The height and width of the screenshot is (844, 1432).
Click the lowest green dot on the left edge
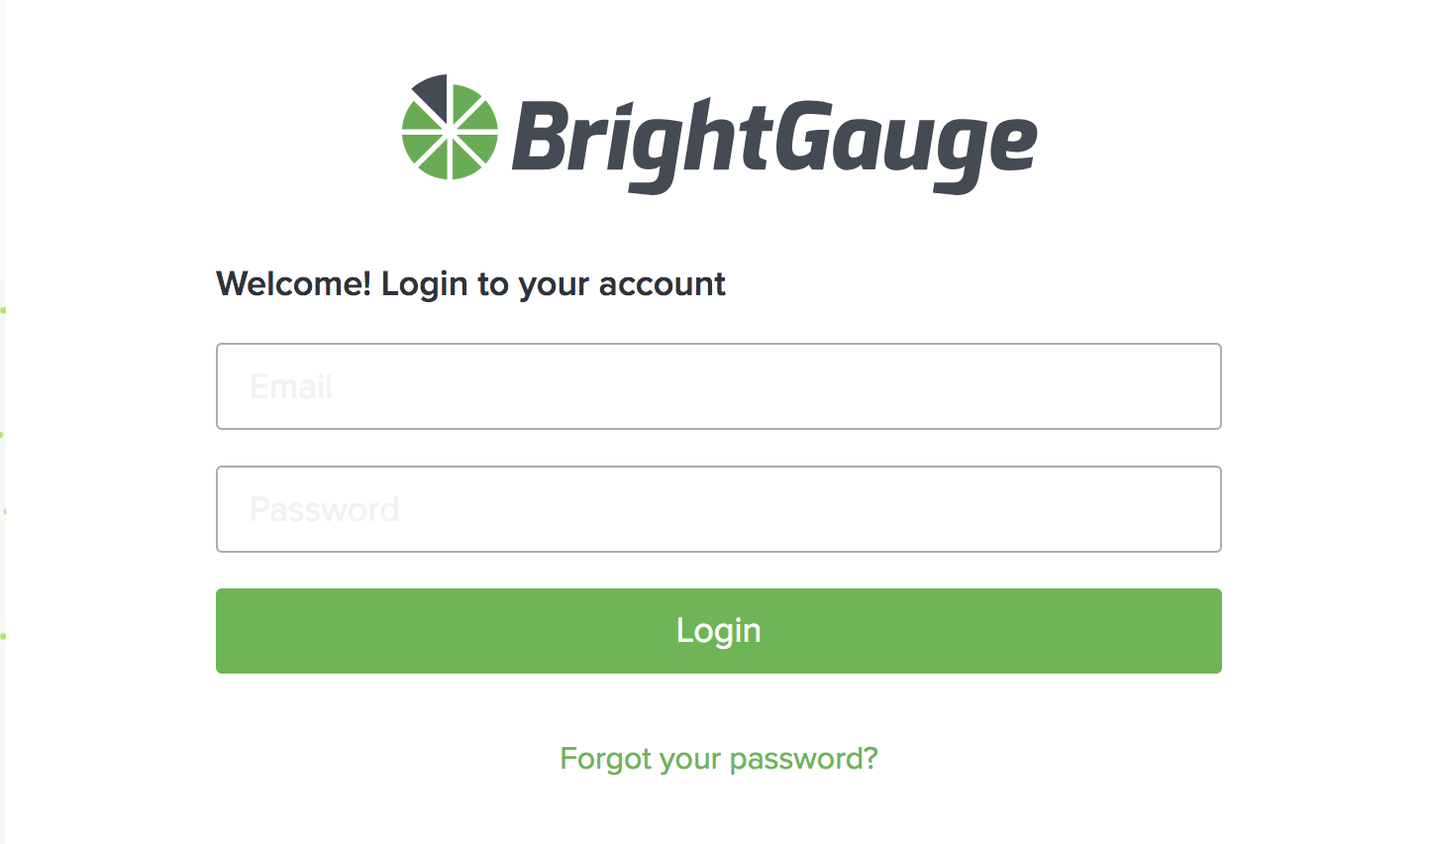click(3, 635)
